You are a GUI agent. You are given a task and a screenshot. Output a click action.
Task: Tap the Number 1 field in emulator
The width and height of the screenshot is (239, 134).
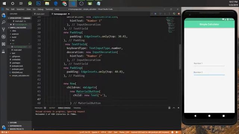tap(209, 64)
